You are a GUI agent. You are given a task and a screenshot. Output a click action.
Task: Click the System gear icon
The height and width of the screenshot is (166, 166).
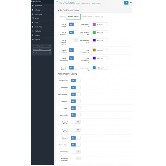click(x=32, y=35)
